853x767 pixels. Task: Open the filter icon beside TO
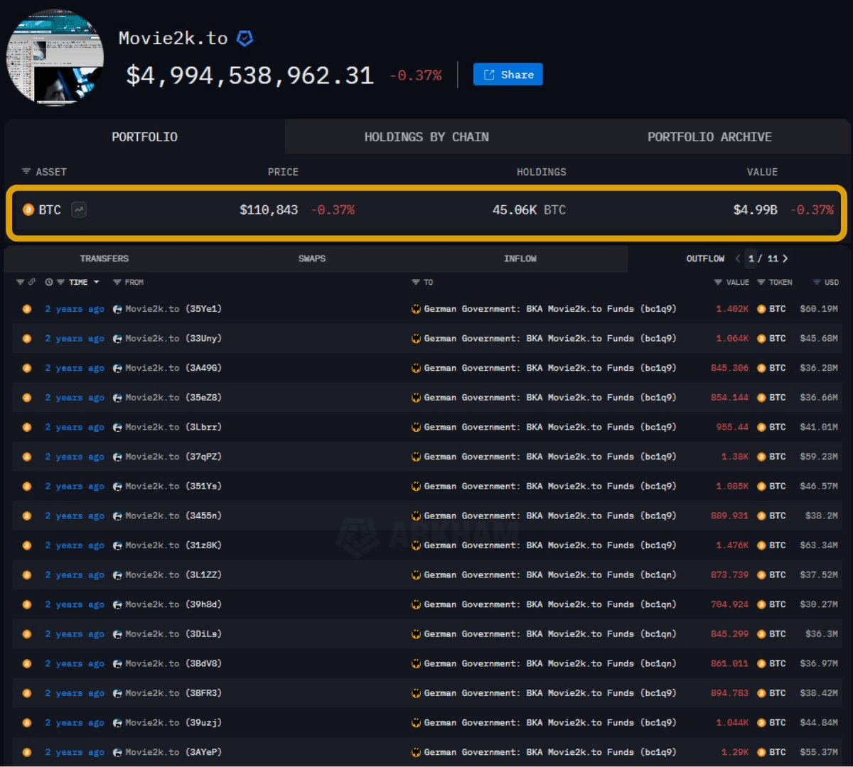tap(416, 282)
